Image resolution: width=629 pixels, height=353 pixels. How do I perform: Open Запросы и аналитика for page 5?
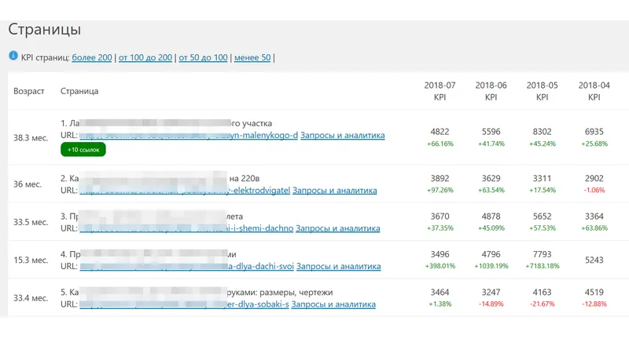(333, 304)
